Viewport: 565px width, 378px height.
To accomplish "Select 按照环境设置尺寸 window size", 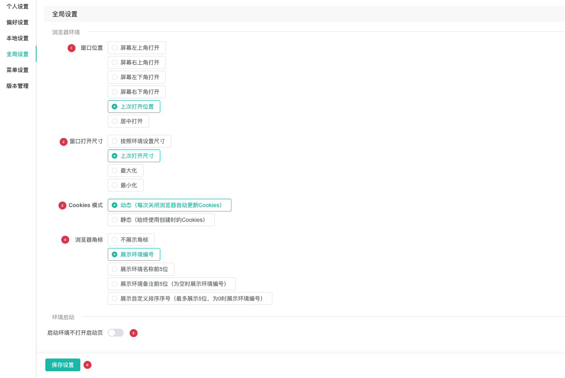I will tap(139, 141).
